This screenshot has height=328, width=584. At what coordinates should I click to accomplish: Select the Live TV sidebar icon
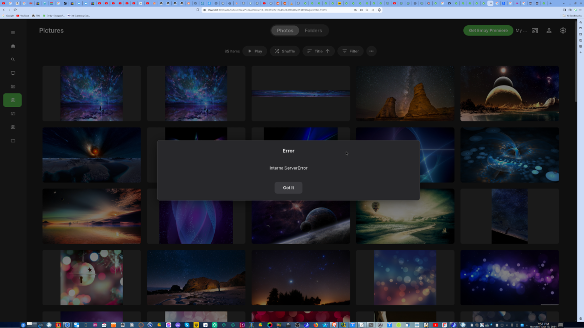(x=13, y=73)
